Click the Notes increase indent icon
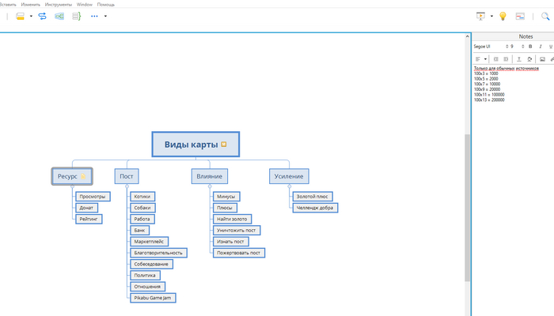Viewport: 554px width, 316px height. pos(495,59)
